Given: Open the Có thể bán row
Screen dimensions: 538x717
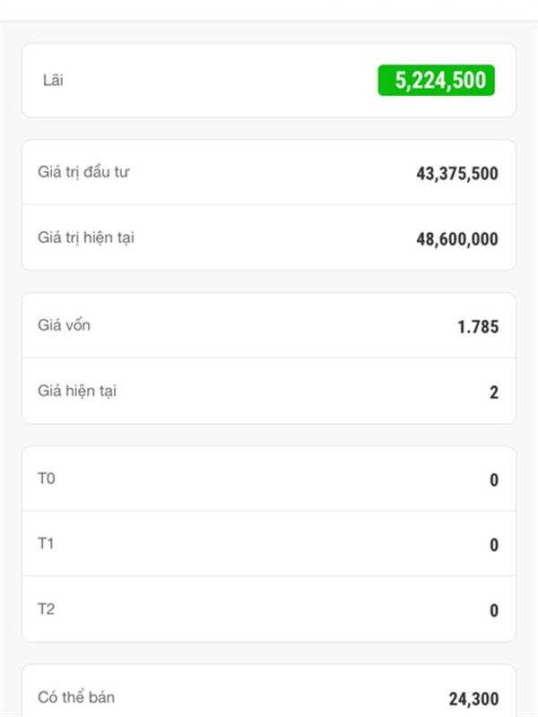Looking at the screenshot, I should coord(269,691).
